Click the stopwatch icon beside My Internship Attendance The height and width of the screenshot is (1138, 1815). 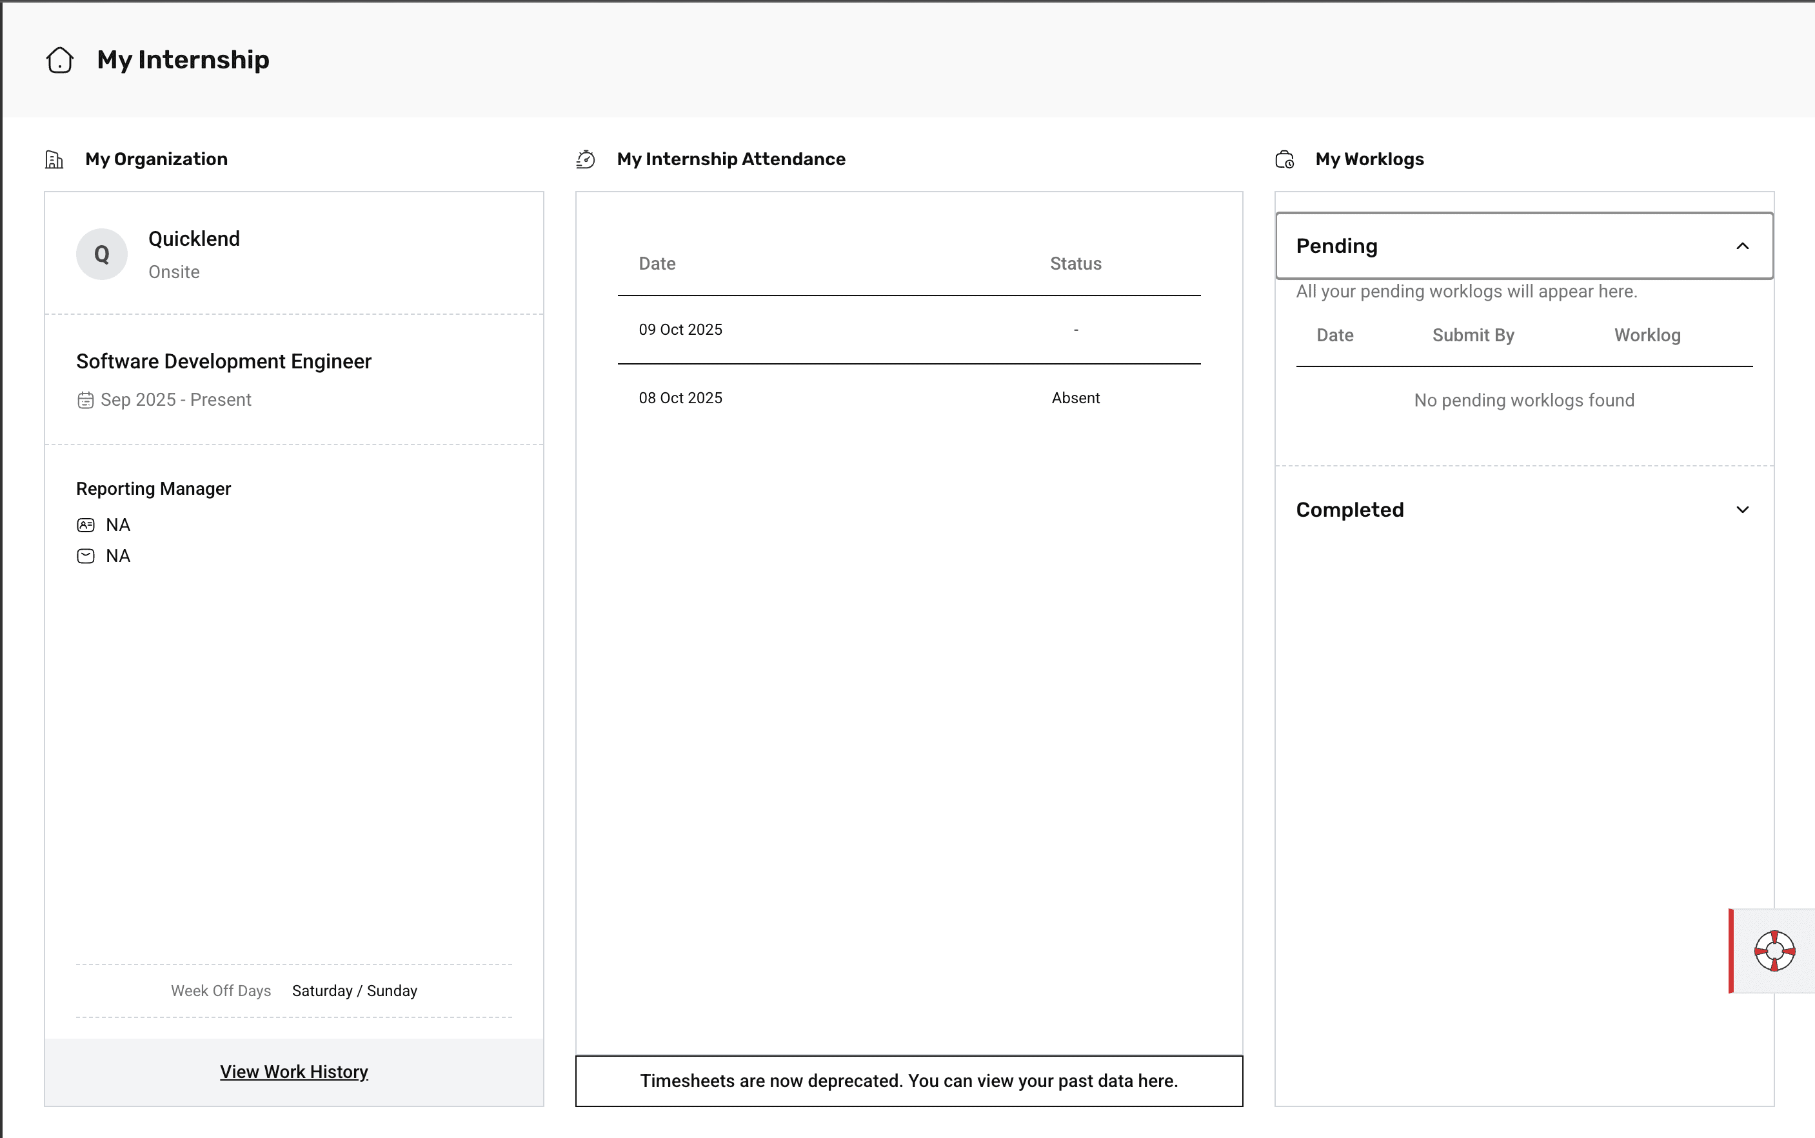tap(586, 159)
